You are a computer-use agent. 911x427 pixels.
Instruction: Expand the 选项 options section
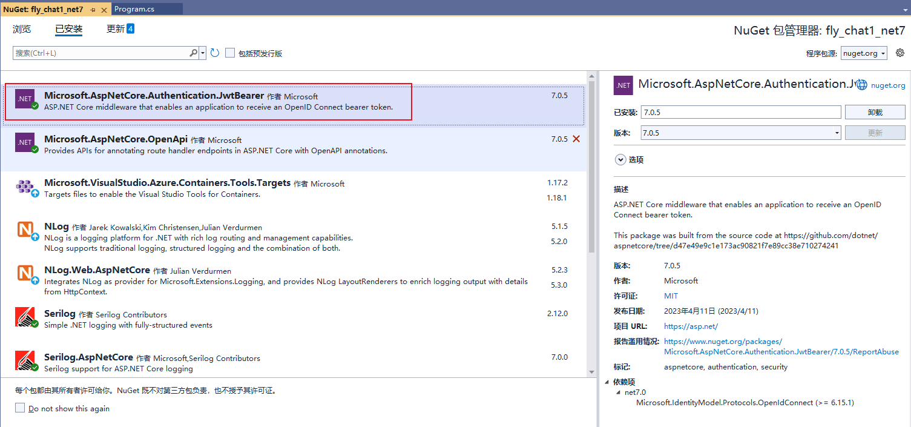[620, 160]
